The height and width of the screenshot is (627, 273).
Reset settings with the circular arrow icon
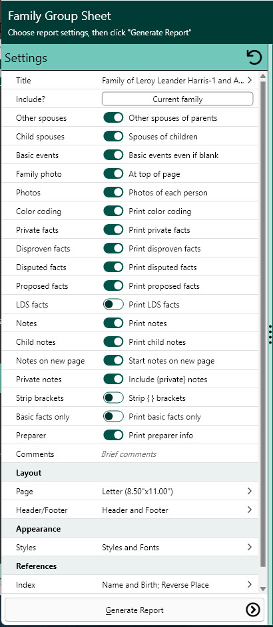(254, 57)
